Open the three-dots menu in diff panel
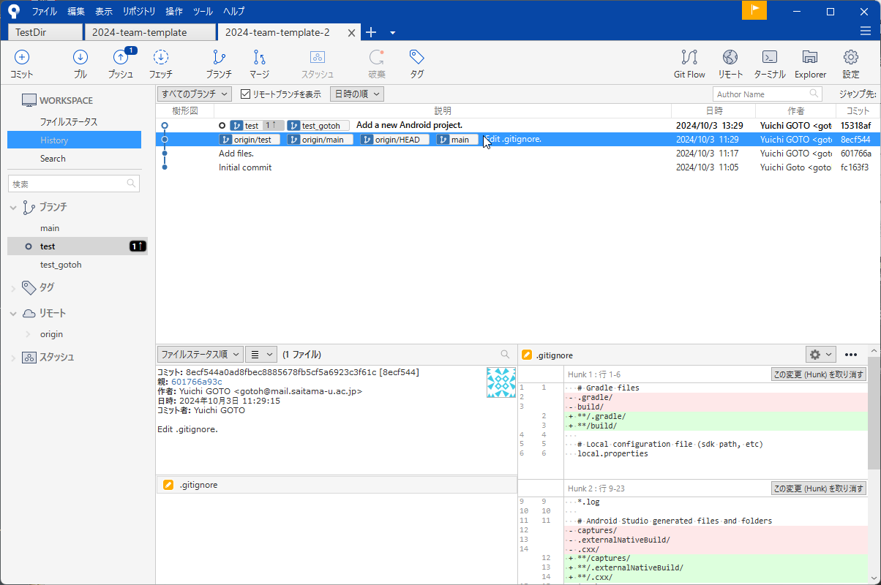The height and width of the screenshot is (585, 881). pos(851,355)
